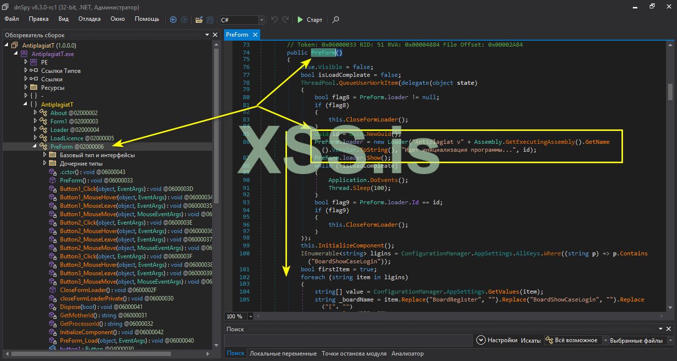Click the open file folder icon
The width and height of the screenshot is (677, 361).
click(x=199, y=20)
